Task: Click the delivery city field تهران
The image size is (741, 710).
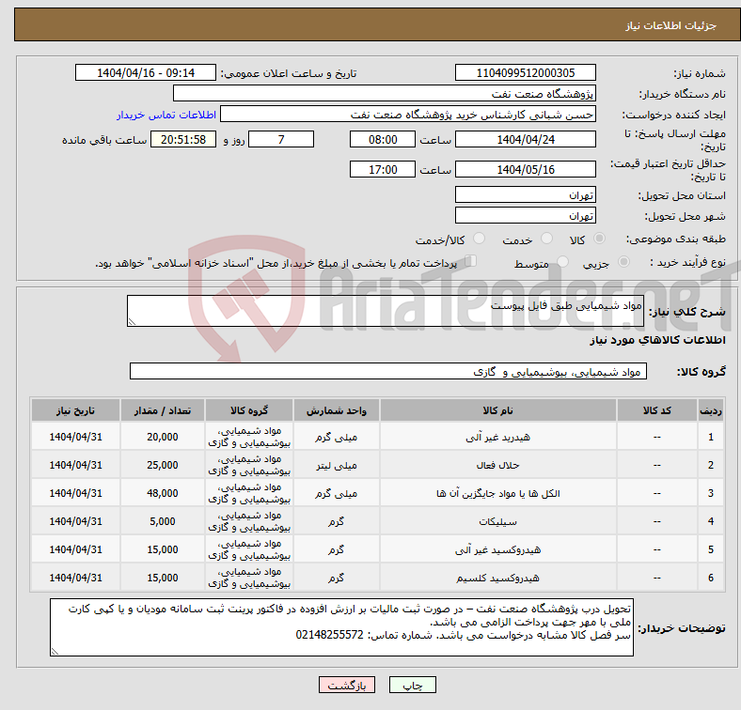Action: pos(525,215)
